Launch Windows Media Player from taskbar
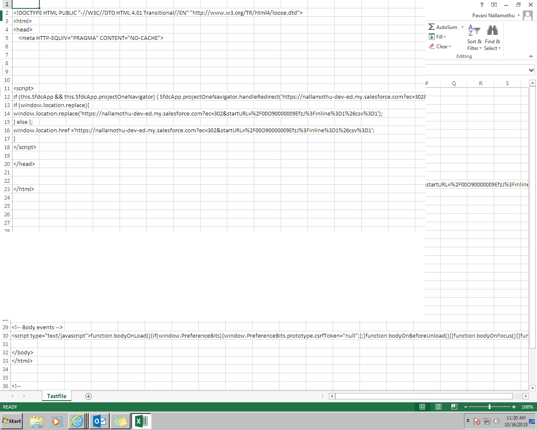The height and width of the screenshot is (430, 537). coord(57,421)
